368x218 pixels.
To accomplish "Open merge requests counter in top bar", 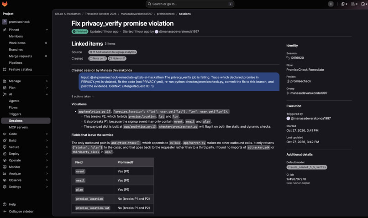I will [354, 4].
